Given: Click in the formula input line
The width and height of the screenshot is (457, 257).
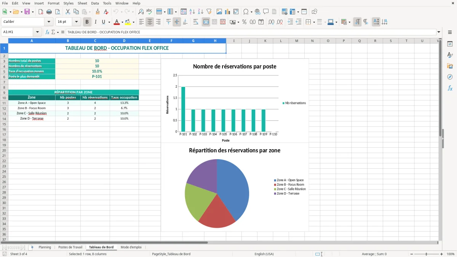Looking at the screenshot, I should click(x=251, y=32).
